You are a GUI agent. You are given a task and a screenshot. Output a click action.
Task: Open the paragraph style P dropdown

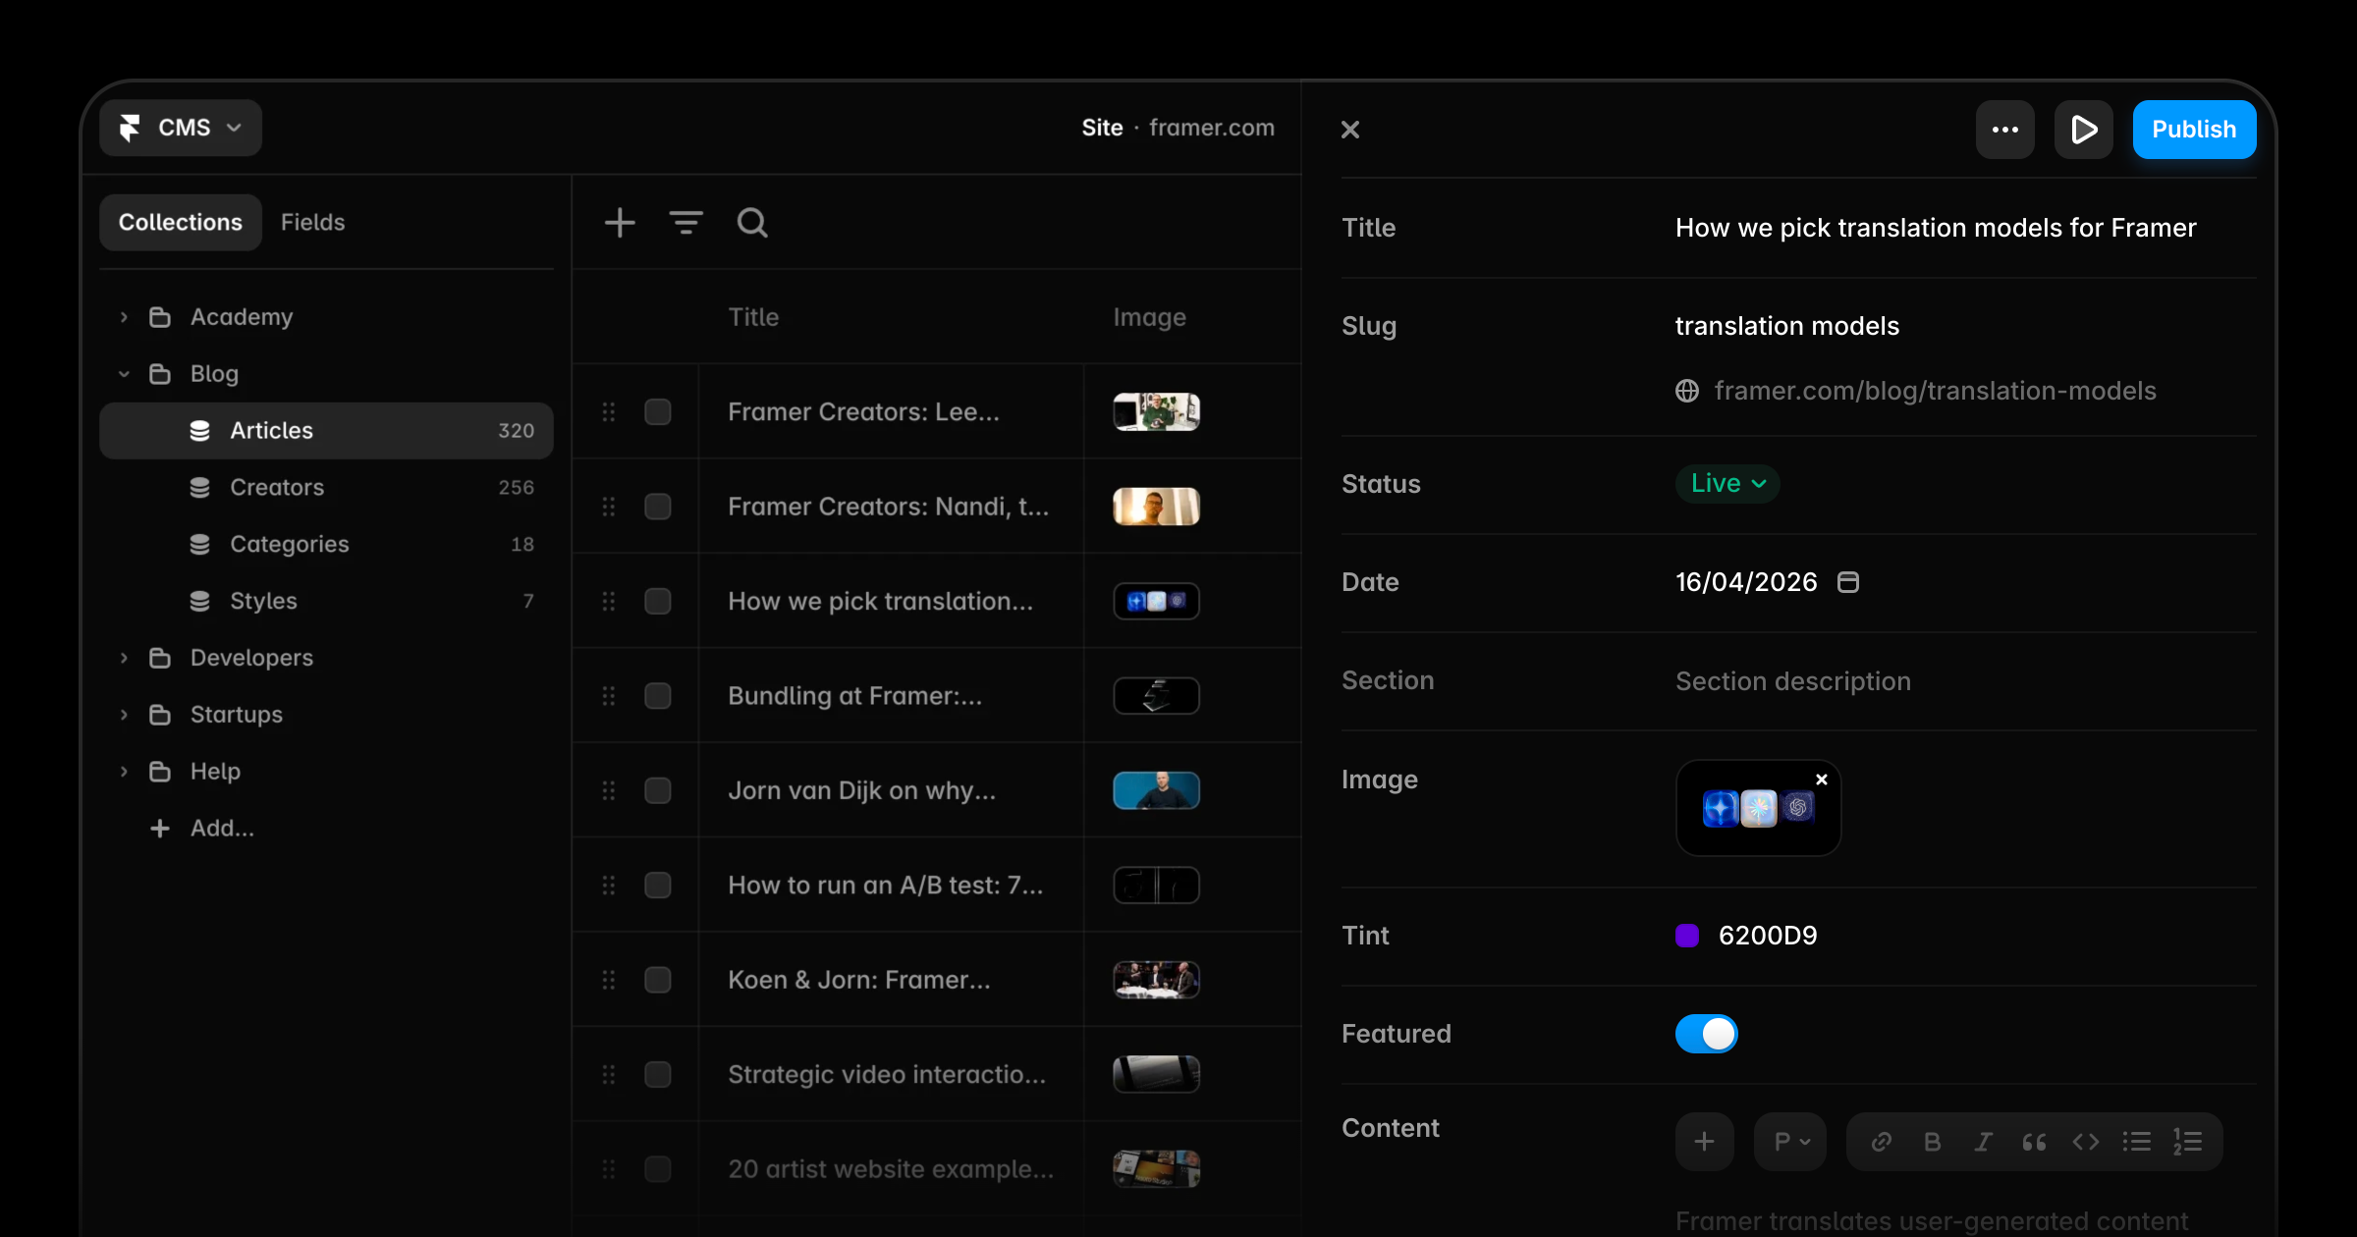pyautogui.click(x=1790, y=1142)
